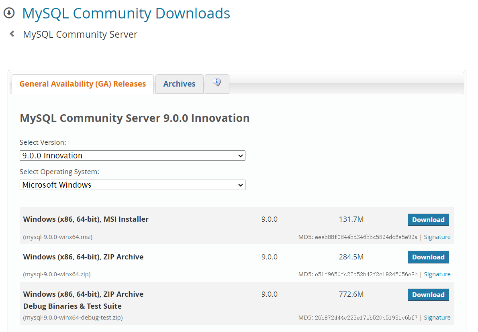This screenshot has width=478, height=332.
Task: Click the download circle icon beside page title
Action: pos(9,13)
